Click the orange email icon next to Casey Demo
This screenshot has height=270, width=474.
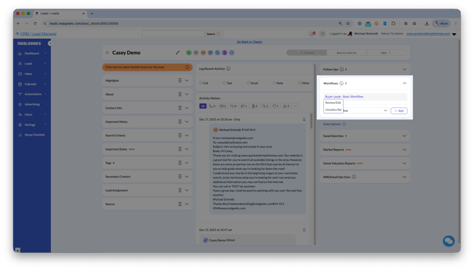click(203, 52)
